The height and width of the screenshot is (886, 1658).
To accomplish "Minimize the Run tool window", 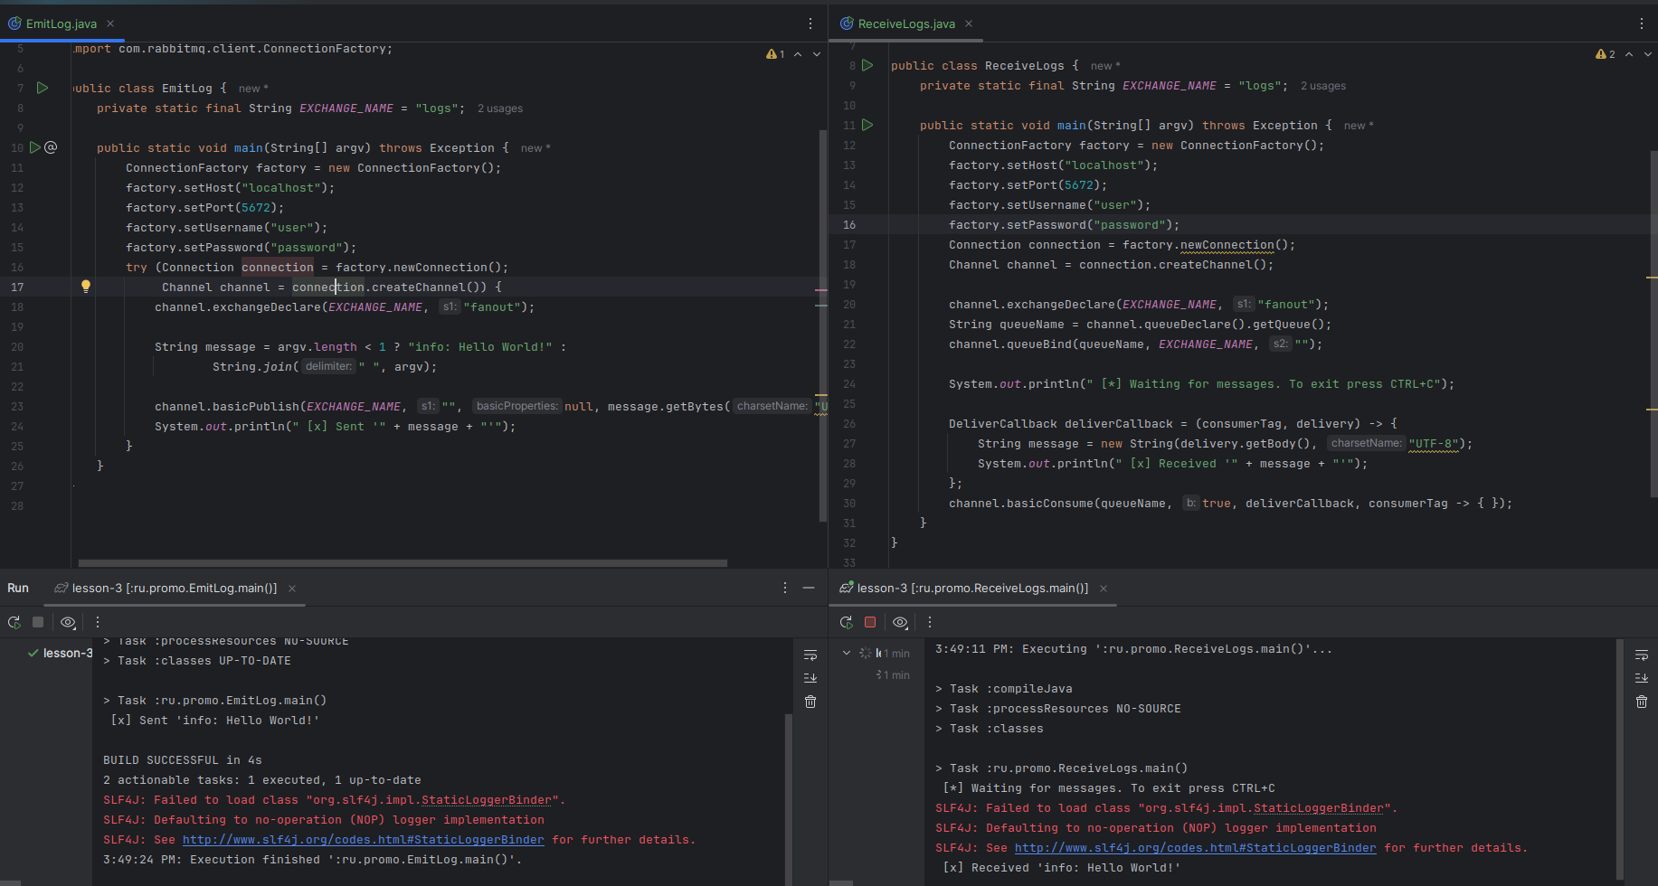I will point(809,588).
